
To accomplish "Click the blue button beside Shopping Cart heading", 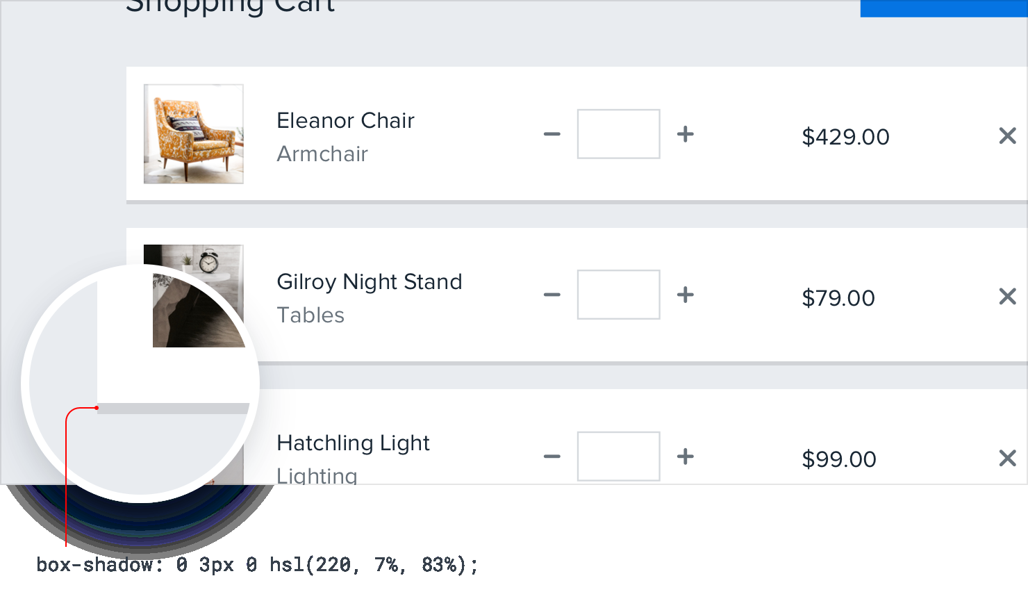I will pos(943,7).
